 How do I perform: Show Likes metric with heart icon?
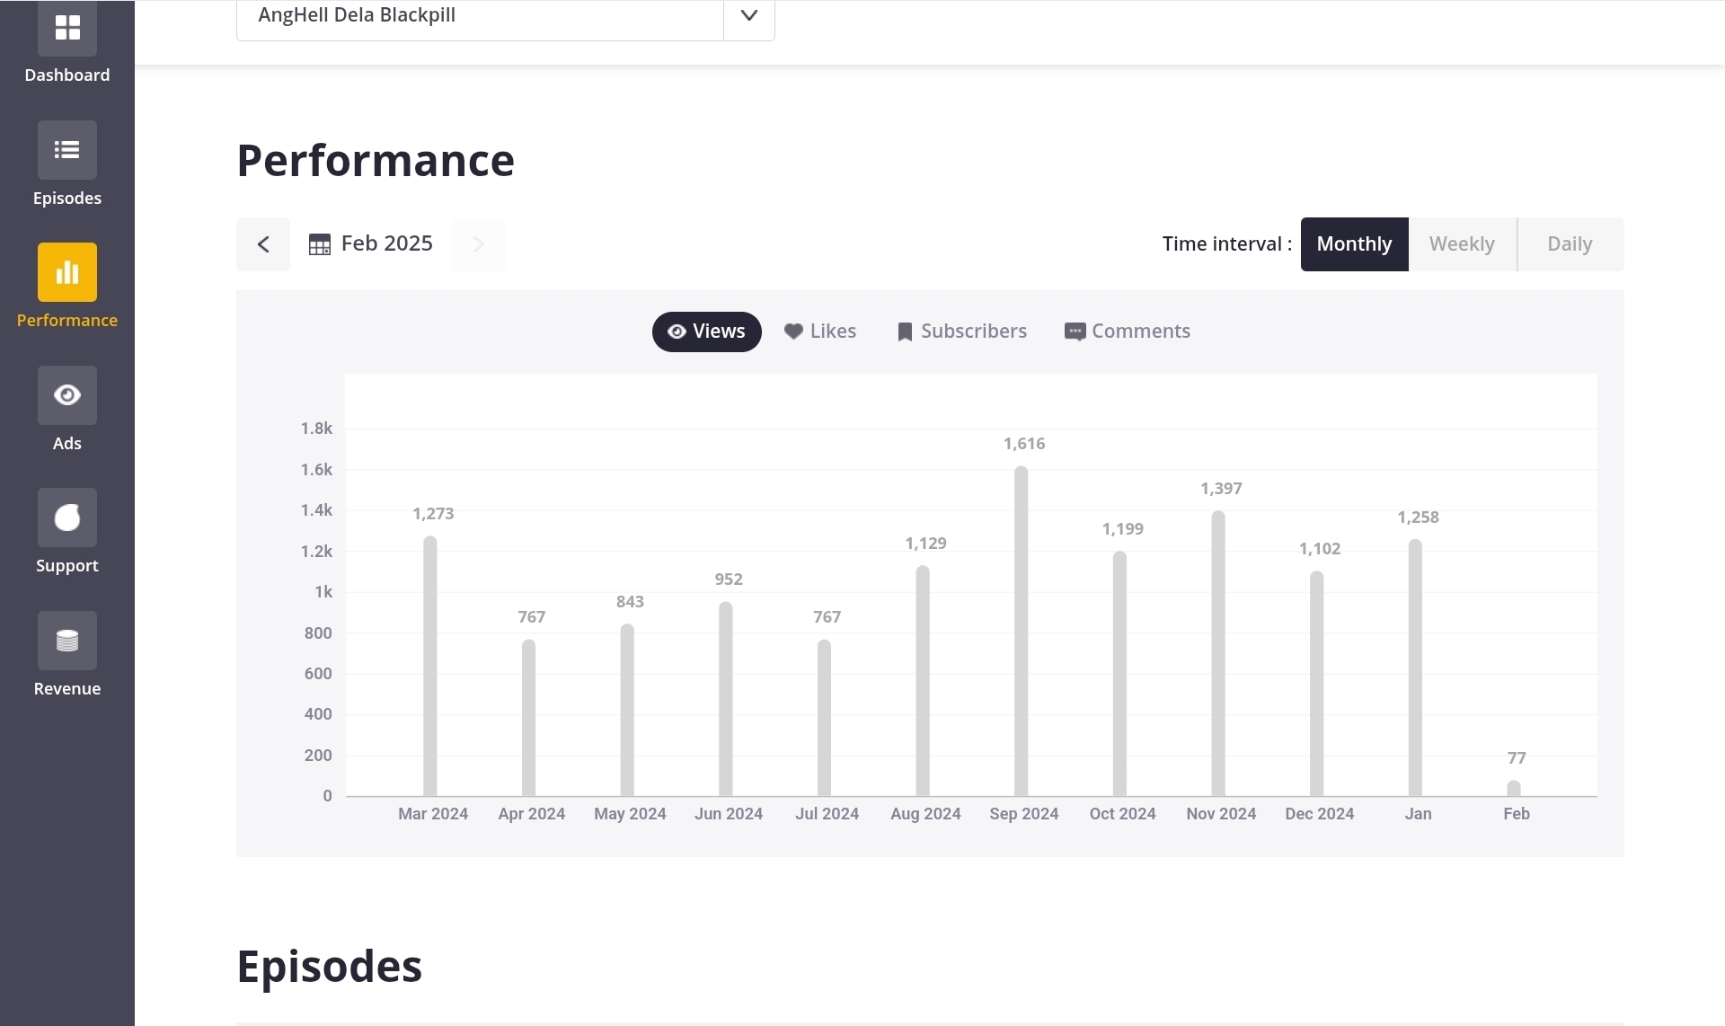click(x=819, y=332)
